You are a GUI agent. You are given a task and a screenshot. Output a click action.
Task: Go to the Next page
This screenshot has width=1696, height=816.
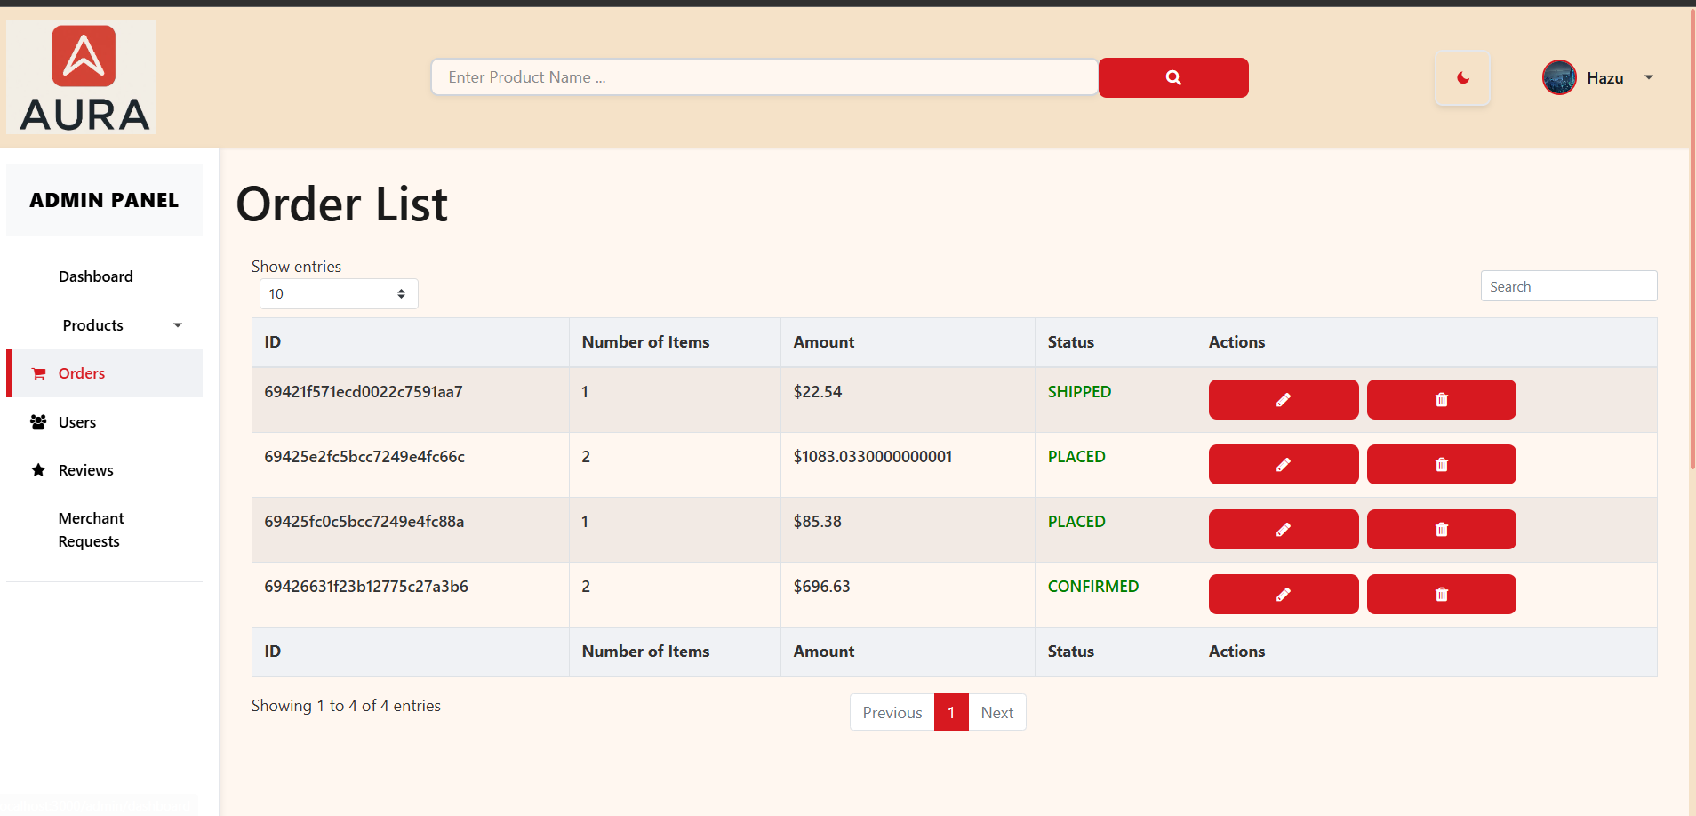coord(997,713)
